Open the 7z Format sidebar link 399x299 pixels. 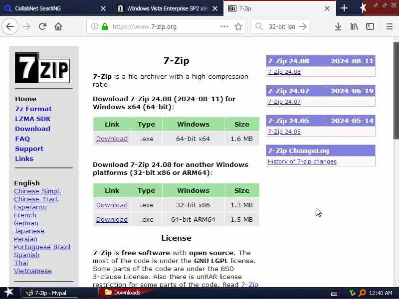[x=33, y=109]
